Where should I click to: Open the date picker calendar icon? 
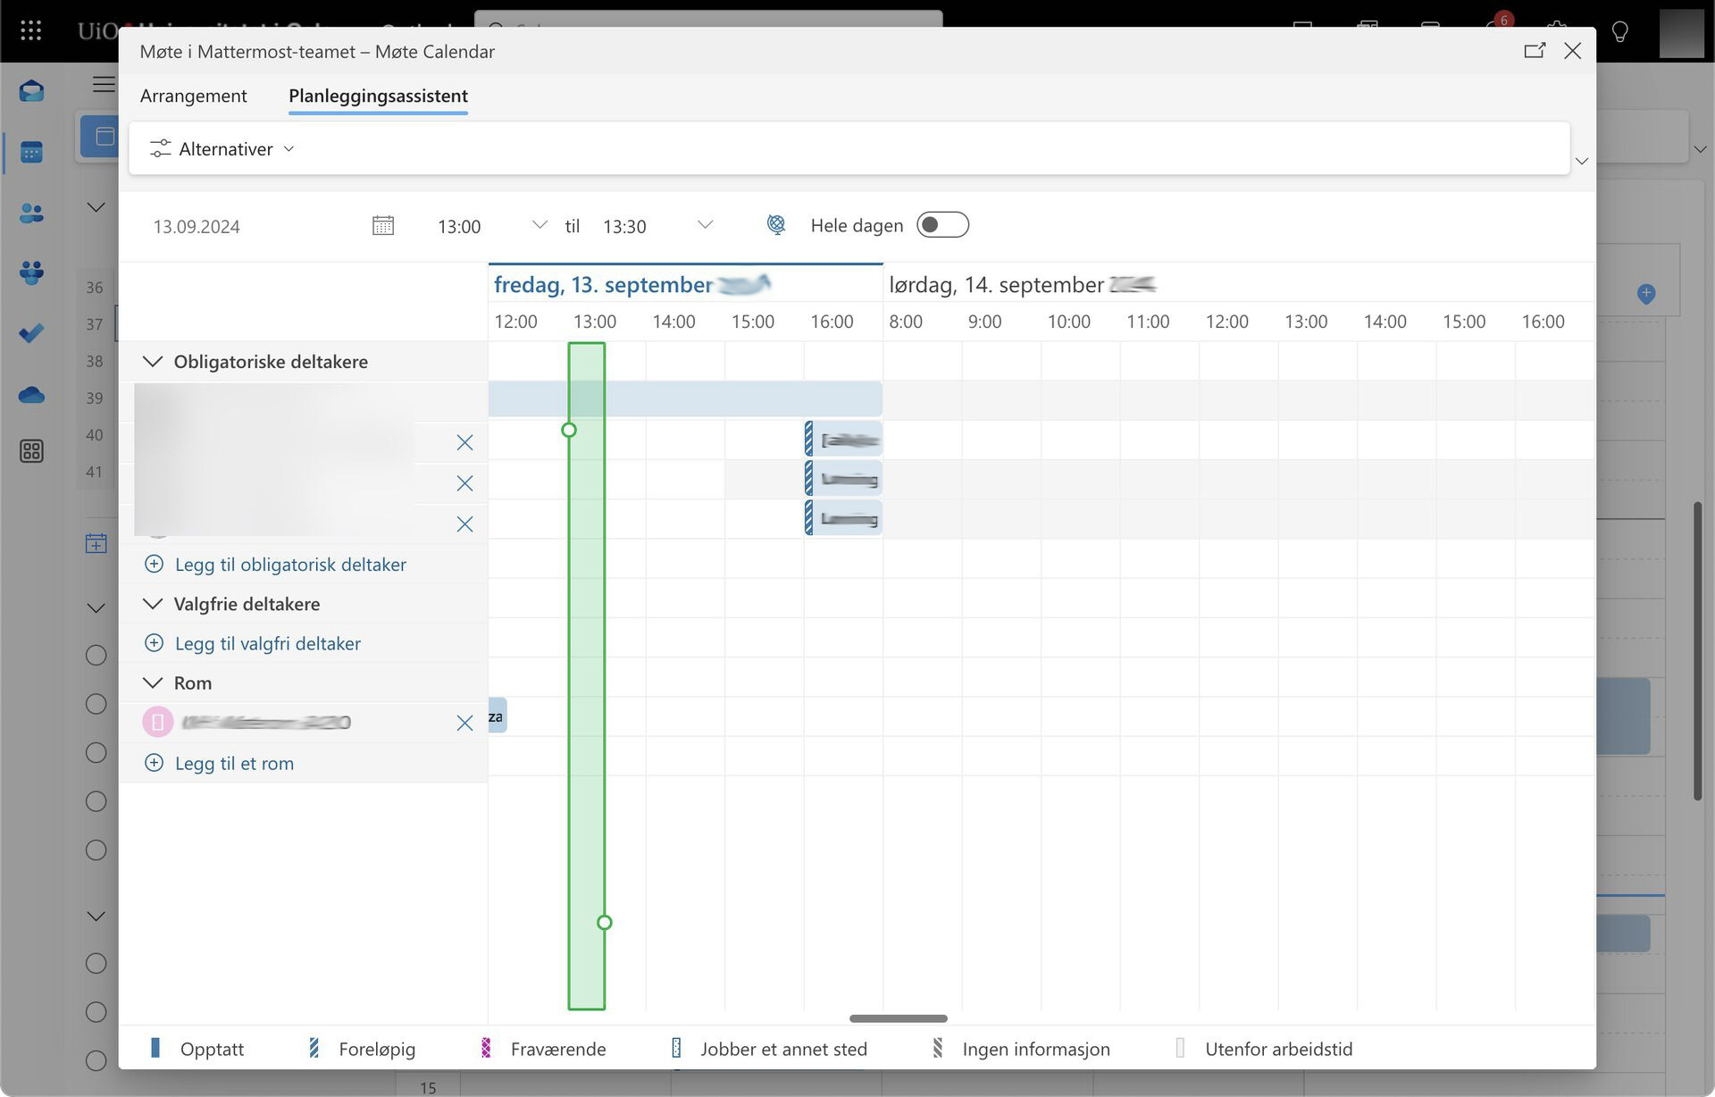point(383,225)
